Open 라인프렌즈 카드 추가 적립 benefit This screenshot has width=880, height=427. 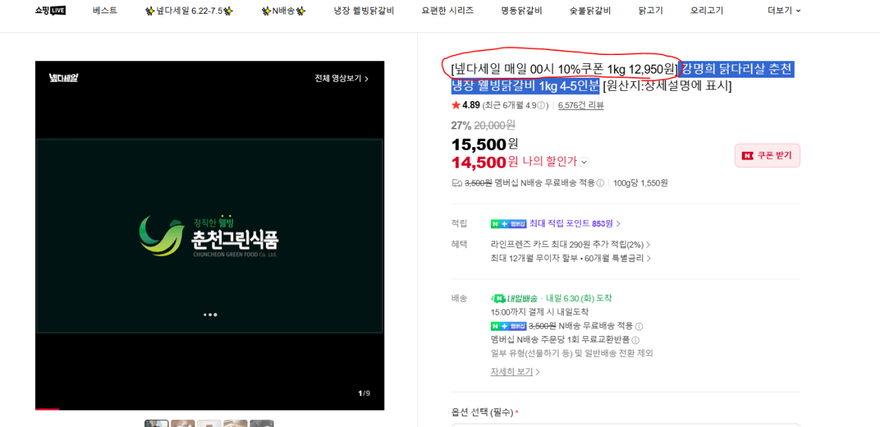(571, 244)
